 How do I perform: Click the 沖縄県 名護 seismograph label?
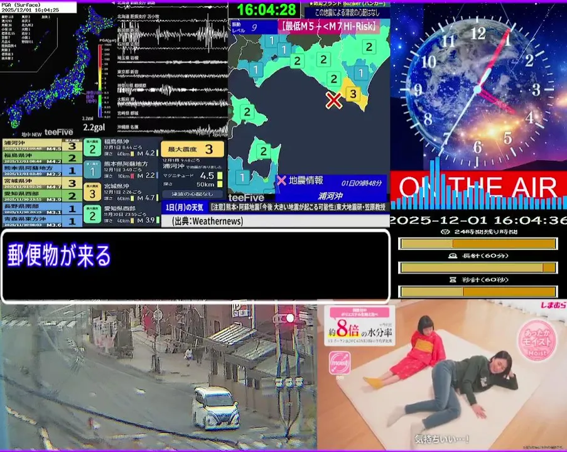click(x=128, y=127)
